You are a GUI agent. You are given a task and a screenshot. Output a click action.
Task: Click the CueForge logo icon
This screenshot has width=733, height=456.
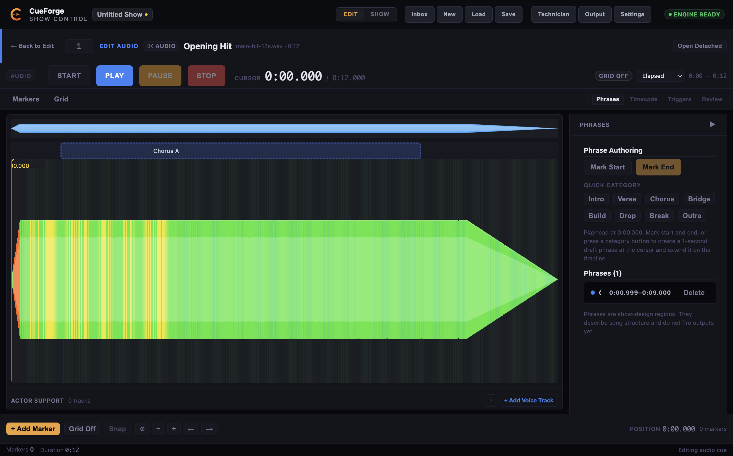click(16, 14)
